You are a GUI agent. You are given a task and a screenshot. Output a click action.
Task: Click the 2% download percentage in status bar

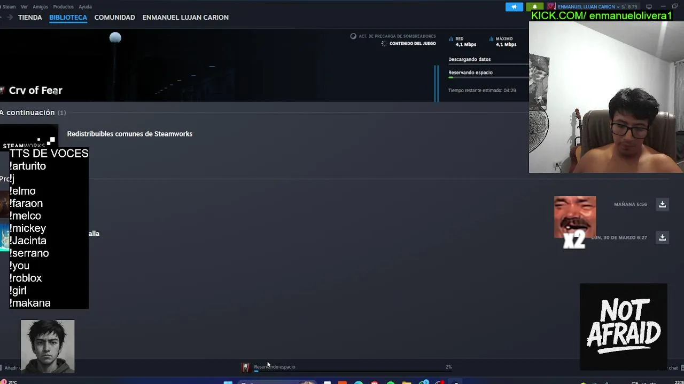coord(449,367)
